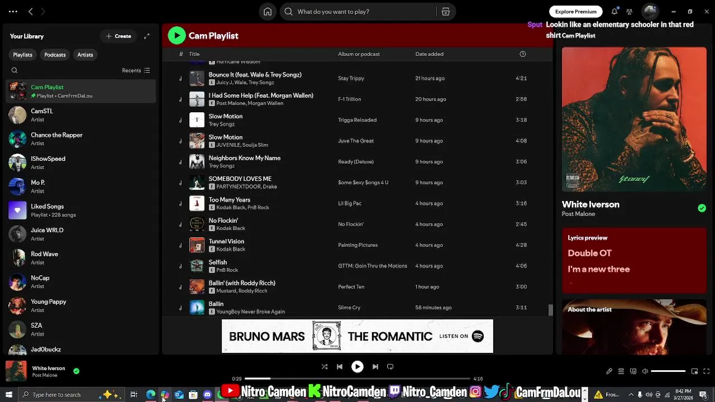This screenshot has width=715, height=402.
Task: Seek along the song progress bar
Action: 357,379
